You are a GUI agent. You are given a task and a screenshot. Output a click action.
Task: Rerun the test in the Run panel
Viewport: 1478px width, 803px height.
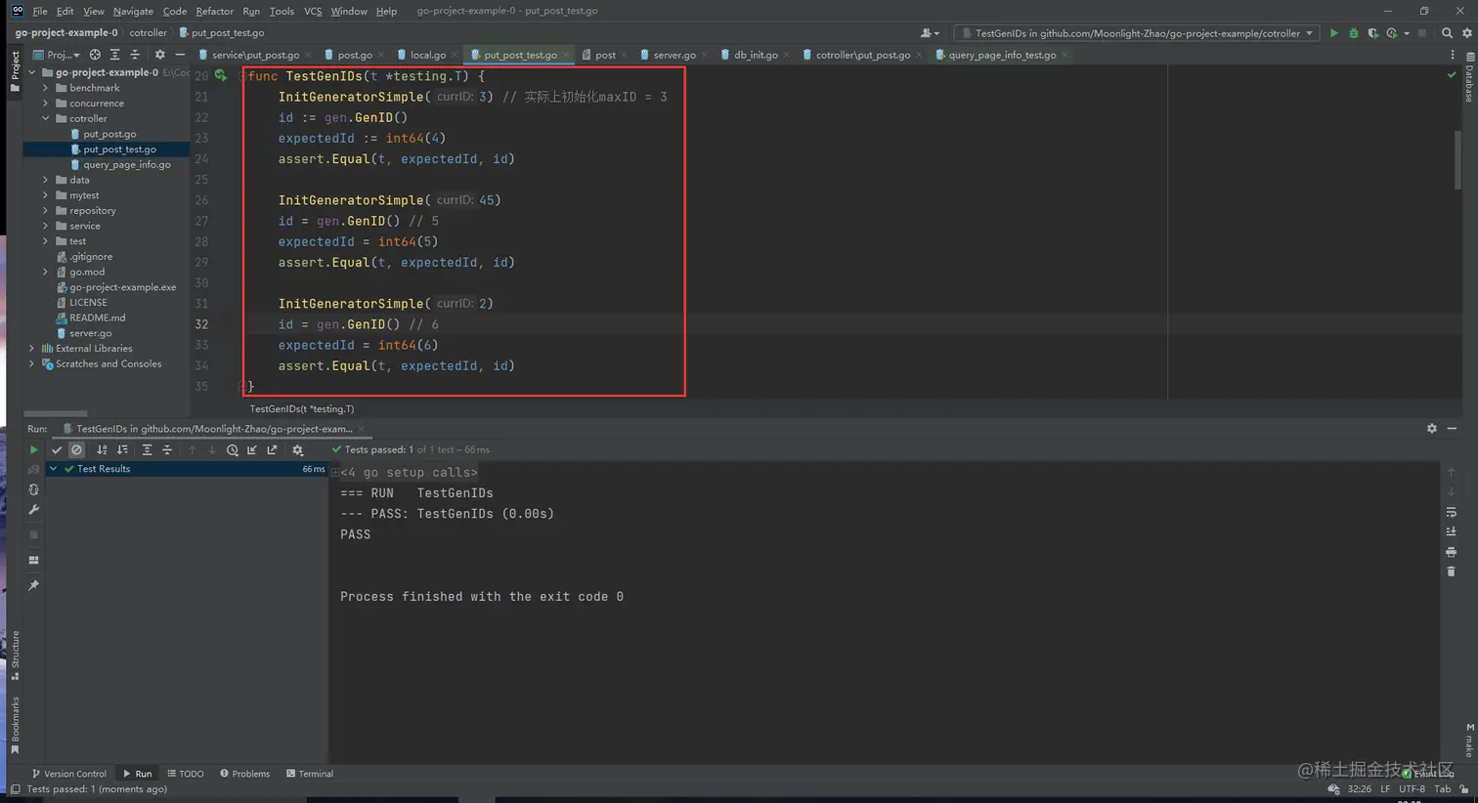coord(33,450)
